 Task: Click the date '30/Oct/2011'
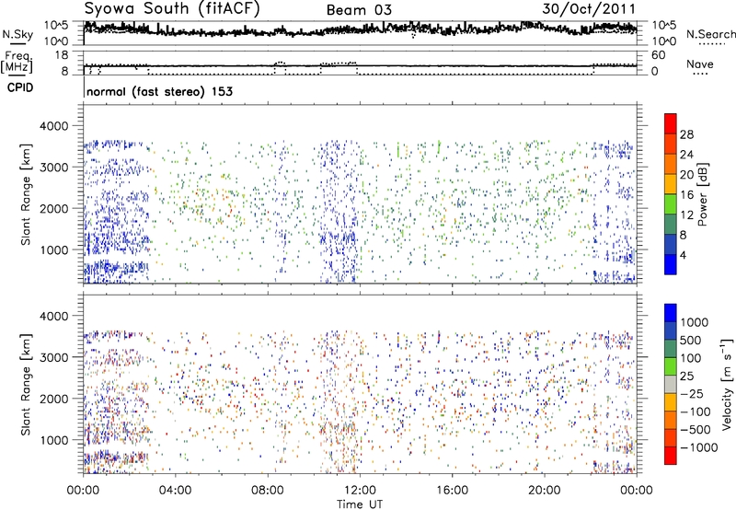coord(589,9)
